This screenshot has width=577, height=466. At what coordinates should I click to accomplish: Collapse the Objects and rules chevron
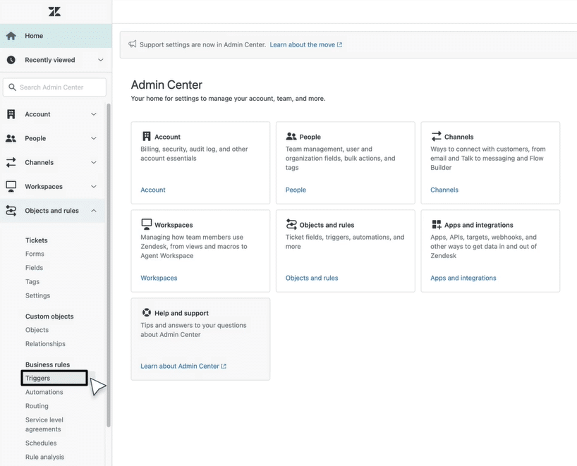(x=94, y=211)
